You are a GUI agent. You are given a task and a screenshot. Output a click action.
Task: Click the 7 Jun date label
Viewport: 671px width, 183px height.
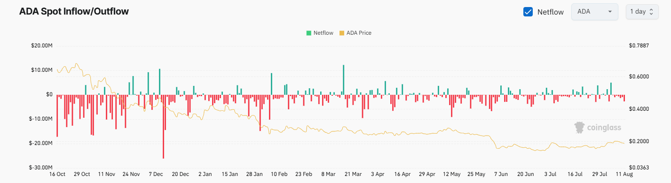501,174
